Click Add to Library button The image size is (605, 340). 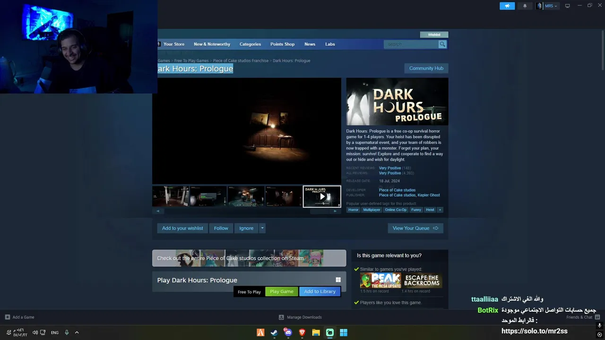[320, 292]
